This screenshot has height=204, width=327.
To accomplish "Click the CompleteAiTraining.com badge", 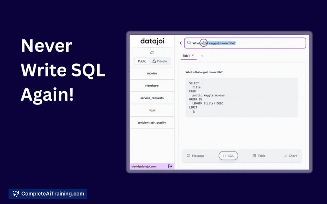I will (48, 194).
